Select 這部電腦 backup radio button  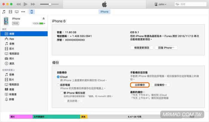[x=58, y=85]
